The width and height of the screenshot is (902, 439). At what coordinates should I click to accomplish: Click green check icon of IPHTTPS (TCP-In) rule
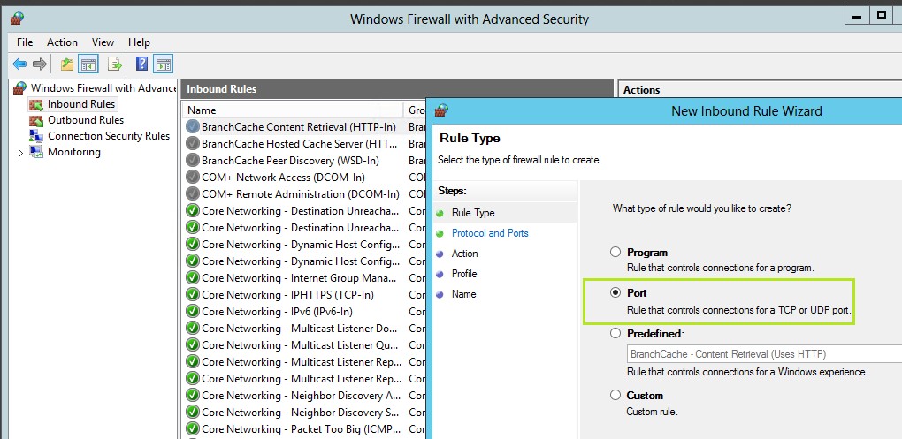193,295
